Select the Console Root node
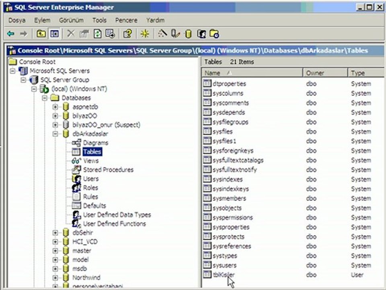This screenshot has width=386, height=290. click(37, 62)
